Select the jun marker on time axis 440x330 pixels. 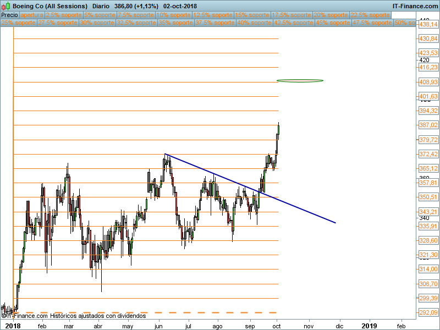[159, 326]
